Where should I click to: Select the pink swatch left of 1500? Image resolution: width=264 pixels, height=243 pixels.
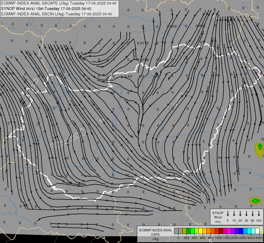coord(225,231)
